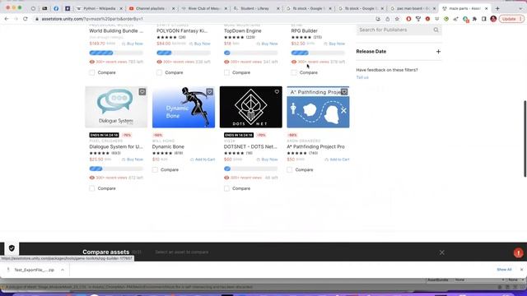Image resolution: width=527 pixels, height=296 pixels.
Task: Add Dynamic Bone to cart
Action: point(203,160)
